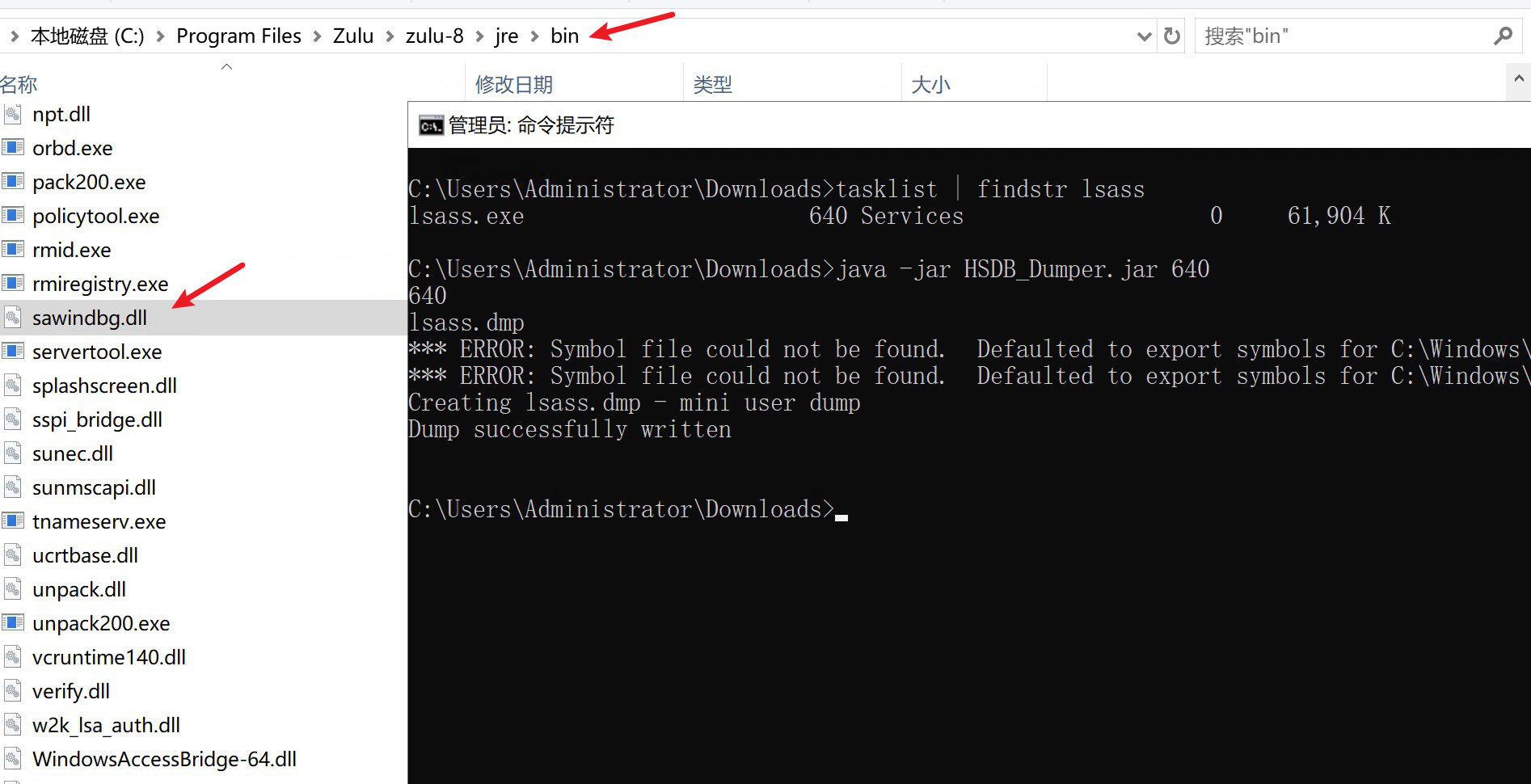Select the sunec.dll file name

click(73, 453)
